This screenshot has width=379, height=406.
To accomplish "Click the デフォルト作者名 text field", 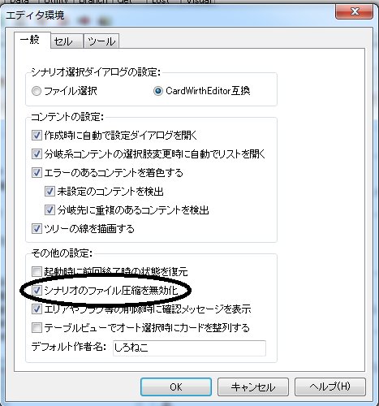I will (x=189, y=348).
